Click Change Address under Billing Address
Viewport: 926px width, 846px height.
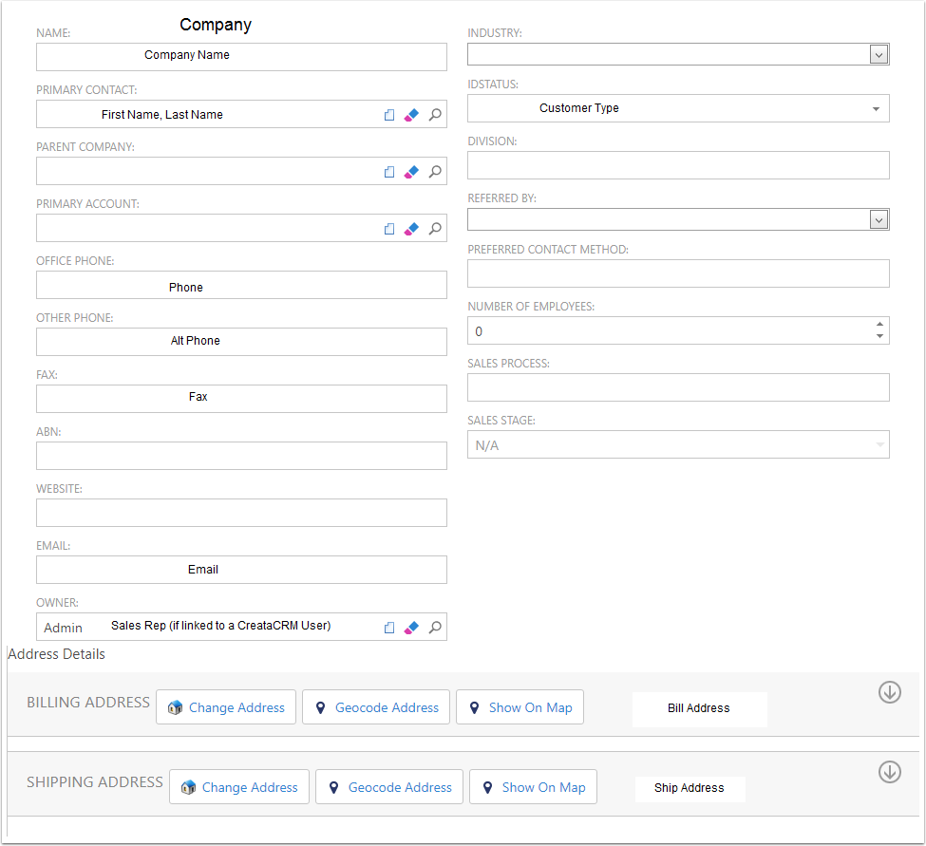(226, 707)
